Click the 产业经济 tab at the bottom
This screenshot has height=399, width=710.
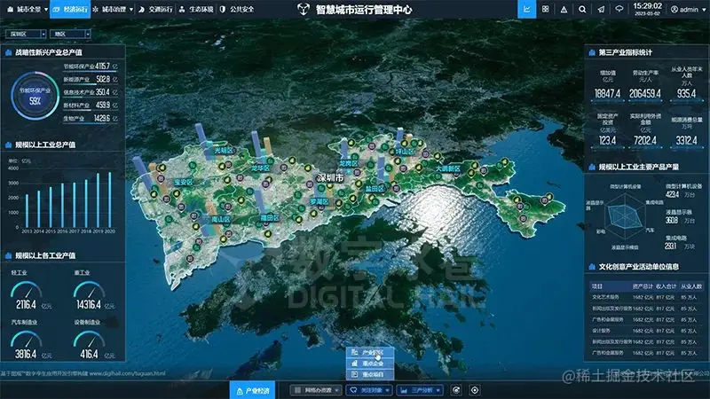253,390
